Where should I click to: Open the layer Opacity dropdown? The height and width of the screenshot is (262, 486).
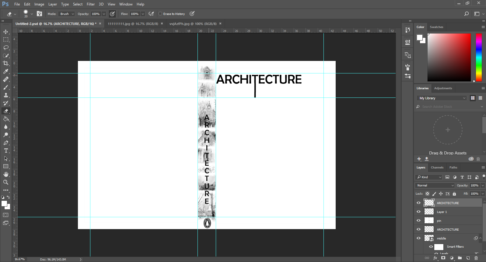[x=482, y=185]
